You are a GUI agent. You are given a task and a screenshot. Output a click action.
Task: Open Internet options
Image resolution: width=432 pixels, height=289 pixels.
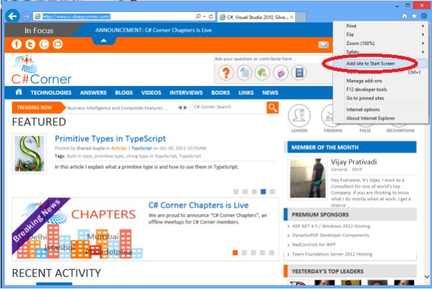coord(381,109)
